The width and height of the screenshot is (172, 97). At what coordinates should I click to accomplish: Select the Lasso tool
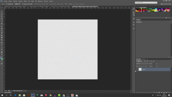click(x=2, y=14)
